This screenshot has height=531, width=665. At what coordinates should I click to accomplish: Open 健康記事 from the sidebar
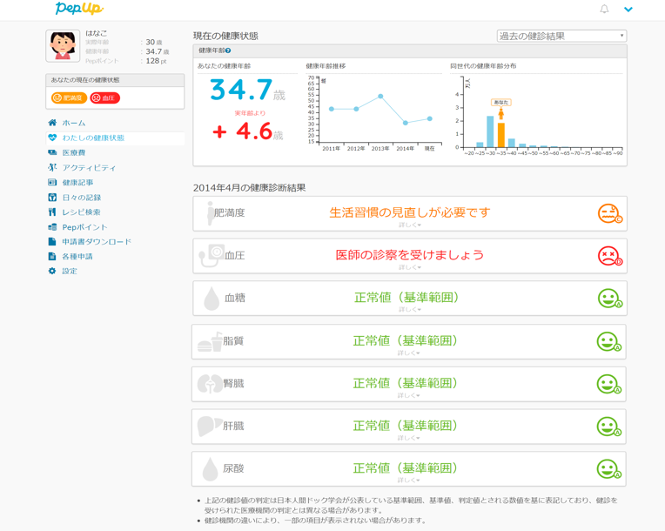point(77,182)
